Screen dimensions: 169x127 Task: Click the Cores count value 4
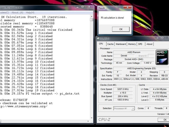(148, 108)
